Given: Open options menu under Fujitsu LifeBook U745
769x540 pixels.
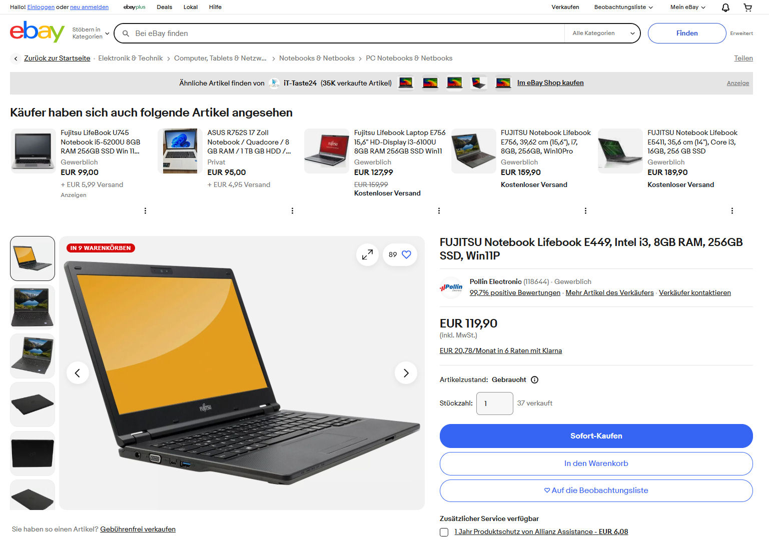Looking at the screenshot, I should click(x=145, y=210).
